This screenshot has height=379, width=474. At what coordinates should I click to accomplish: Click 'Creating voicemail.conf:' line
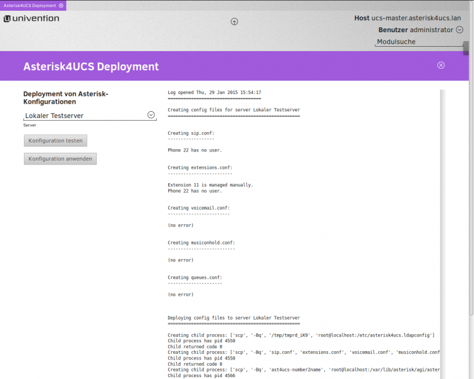[198, 208]
